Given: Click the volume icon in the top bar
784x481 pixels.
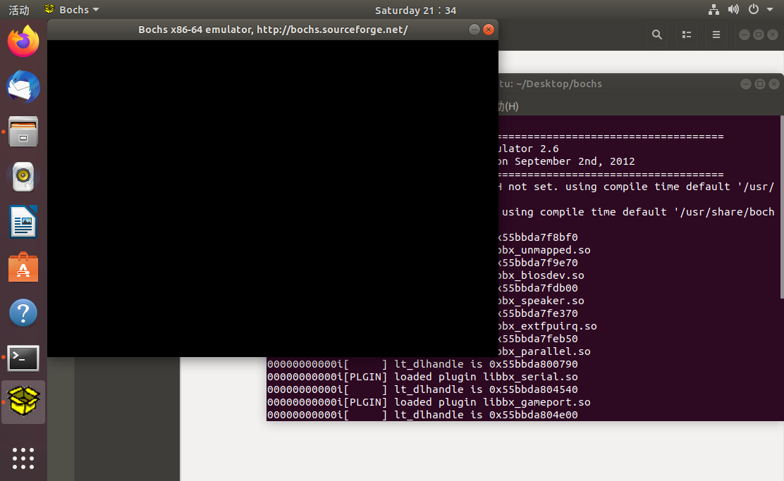Looking at the screenshot, I should 733,10.
